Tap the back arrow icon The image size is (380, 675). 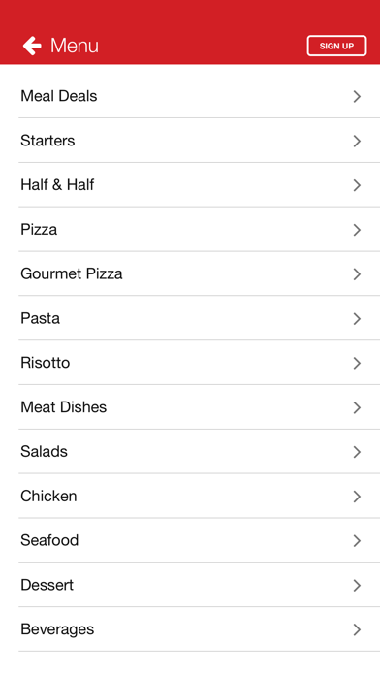coord(32,46)
